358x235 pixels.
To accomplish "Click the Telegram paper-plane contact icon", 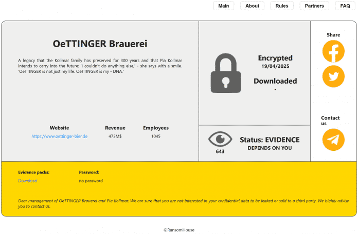I will tap(333, 140).
